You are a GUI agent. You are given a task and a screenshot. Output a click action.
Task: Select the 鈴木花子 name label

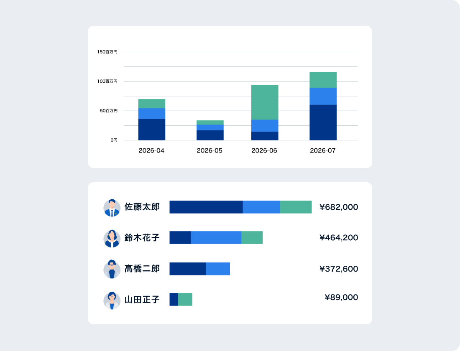tap(142, 238)
